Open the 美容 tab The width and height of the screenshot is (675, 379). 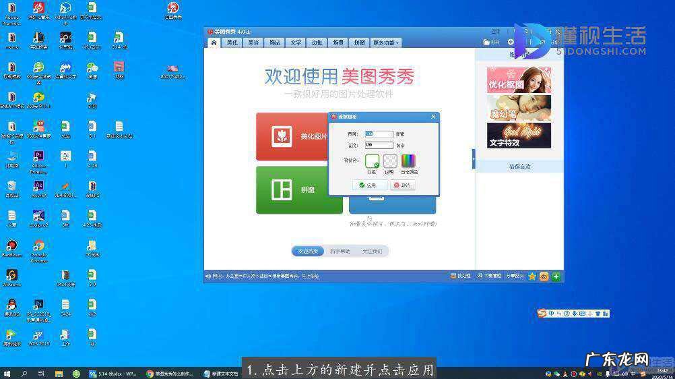pyautogui.click(x=253, y=42)
